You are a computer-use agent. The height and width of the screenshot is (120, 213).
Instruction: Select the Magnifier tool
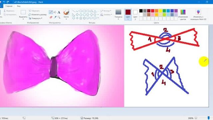click(59, 17)
